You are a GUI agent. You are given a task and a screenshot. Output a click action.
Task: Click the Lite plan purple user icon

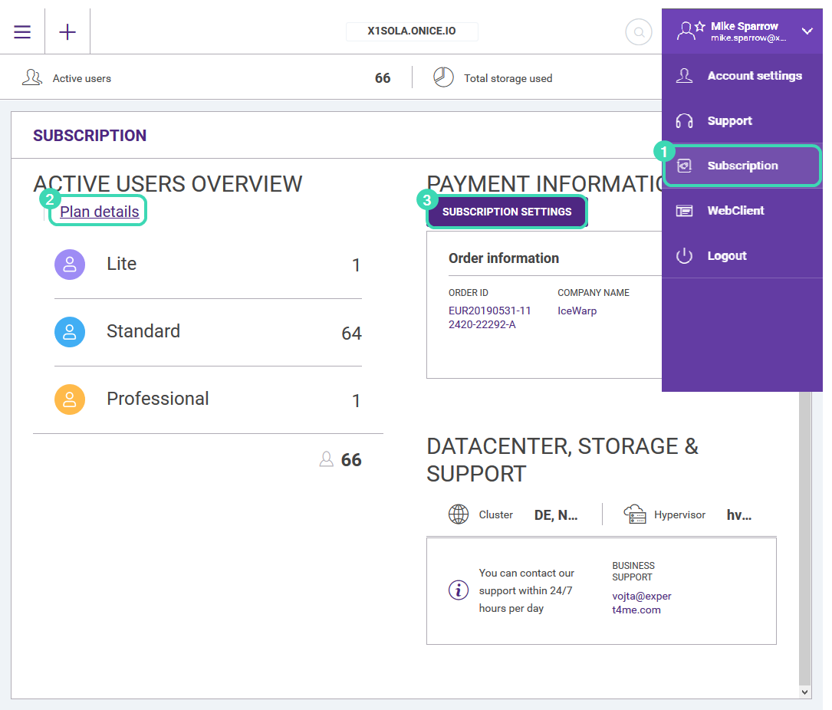click(x=70, y=265)
